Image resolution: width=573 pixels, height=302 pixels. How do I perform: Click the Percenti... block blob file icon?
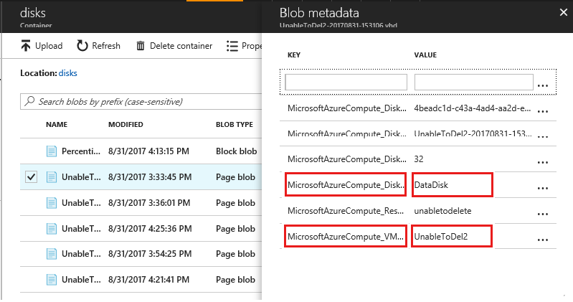pos(51,151)
